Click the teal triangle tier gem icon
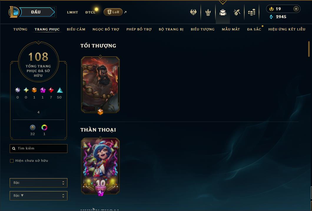Viewport: 312px width, 211px height. (60, 90)
